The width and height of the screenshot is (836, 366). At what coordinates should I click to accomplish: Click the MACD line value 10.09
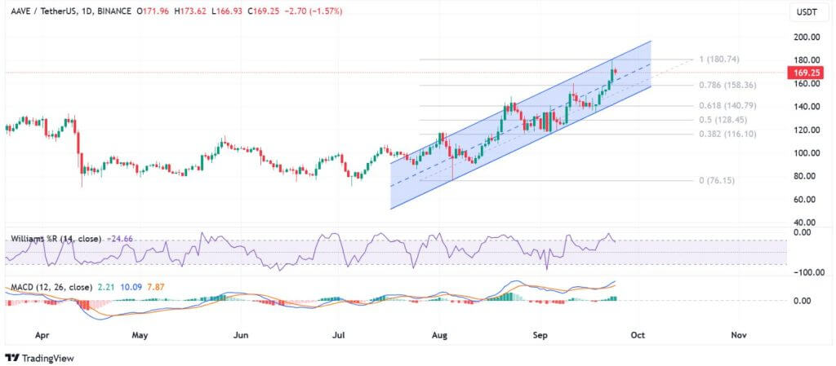coord(130,287)
